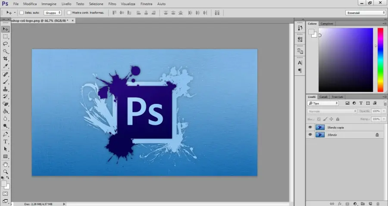The width and height of the screenshot is (388, 206).
Task: Add a layer mask
Action: click(x=347, y=204)
